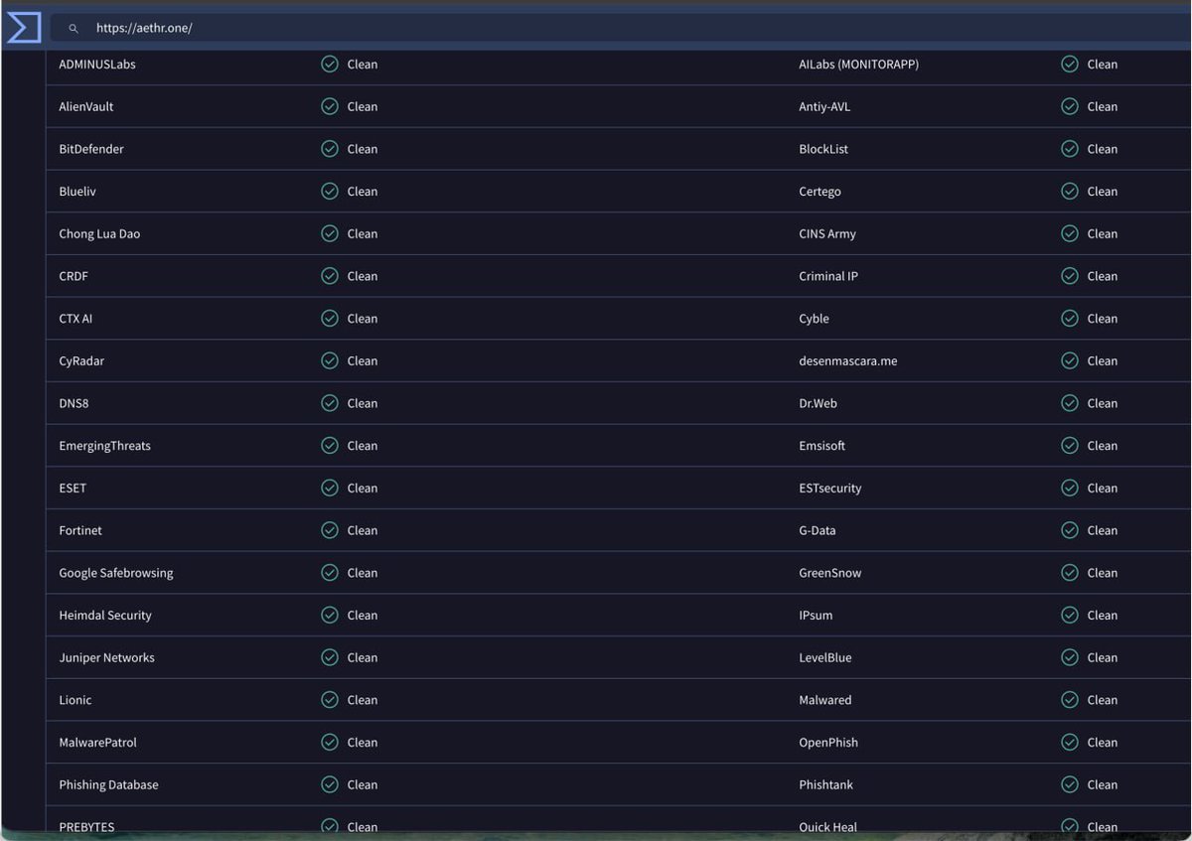This screenshot has width=1192, height=841.
Task: Click the check icon in ESET row
Action: pyautogui.click(x=330, y=488)
